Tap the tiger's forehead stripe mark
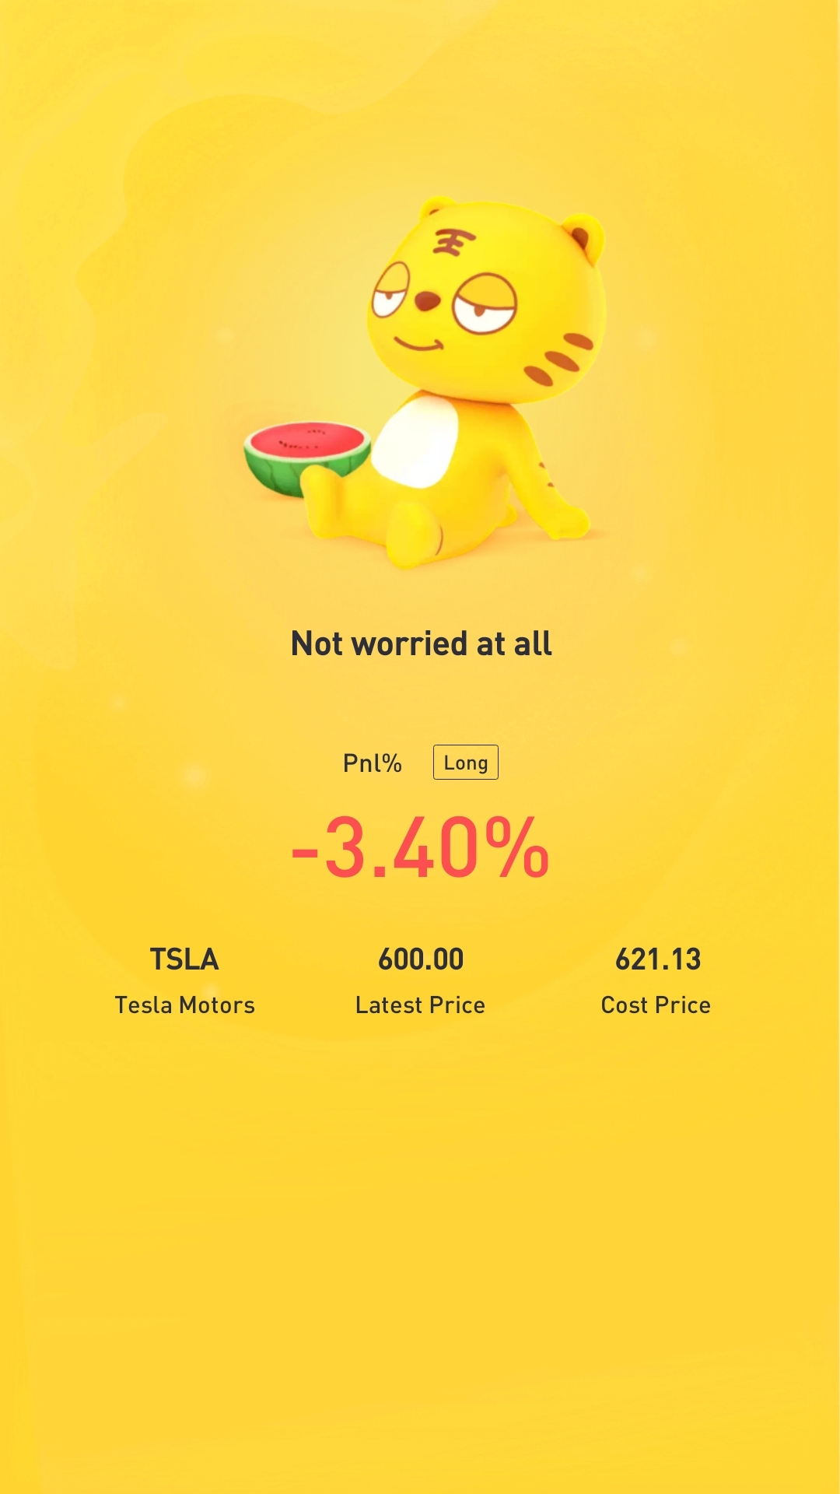Image resolution: width=840 pixels, height=1494 pixels. pyautogui.click(x=453, y=242)
